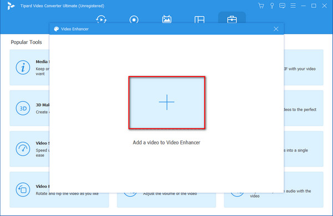
Task: Open the Toolbox briefcase tab
Action: [x=232, y=19]
